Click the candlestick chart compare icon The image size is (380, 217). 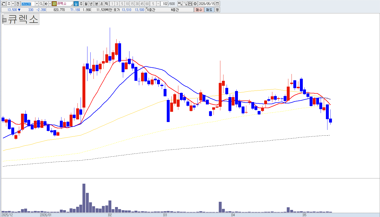coord(180,4)
